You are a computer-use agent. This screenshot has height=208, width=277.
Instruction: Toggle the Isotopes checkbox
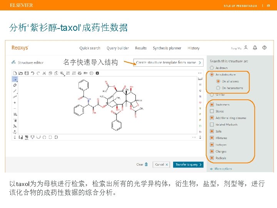[212, 144]
